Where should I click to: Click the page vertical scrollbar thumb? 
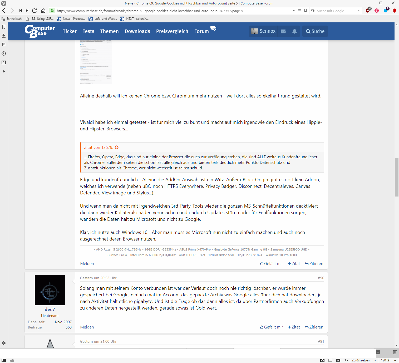[397, 177]
